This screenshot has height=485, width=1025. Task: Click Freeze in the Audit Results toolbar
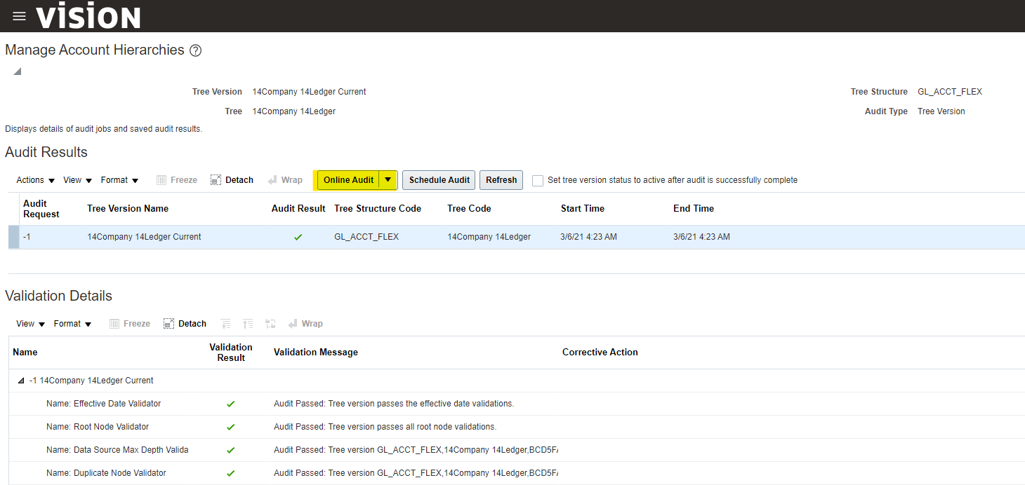(x=176, y=180)
